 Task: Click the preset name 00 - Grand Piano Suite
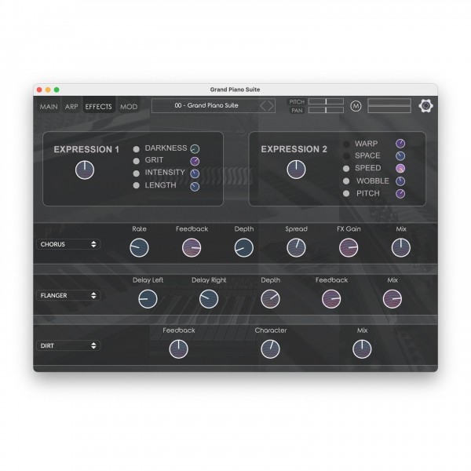point(206,105)
